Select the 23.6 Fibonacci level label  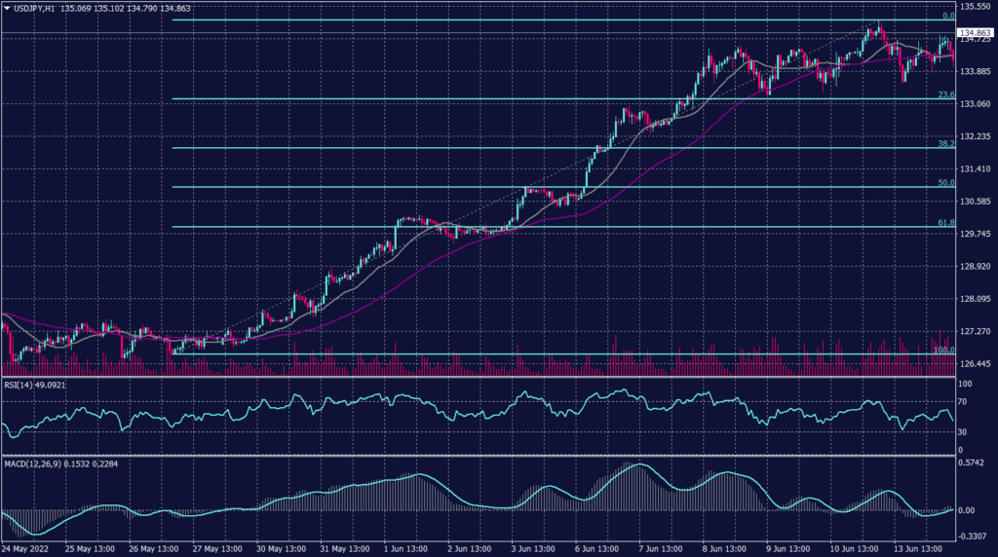point(944,94)
